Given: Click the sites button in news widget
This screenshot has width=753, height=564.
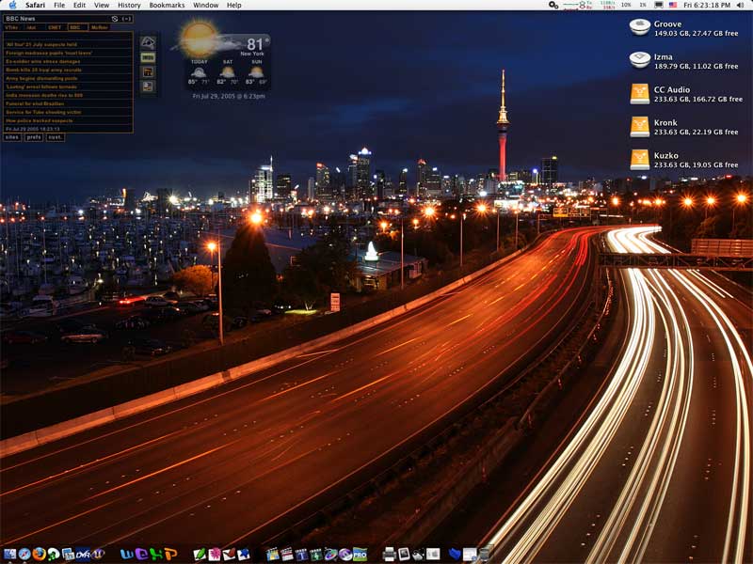Looking at the screenshot, I should pos(11,137).
